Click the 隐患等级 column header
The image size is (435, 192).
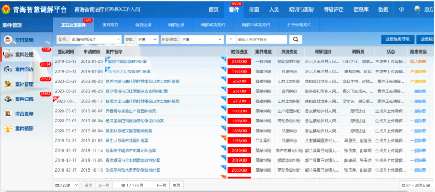click(418, 52)
